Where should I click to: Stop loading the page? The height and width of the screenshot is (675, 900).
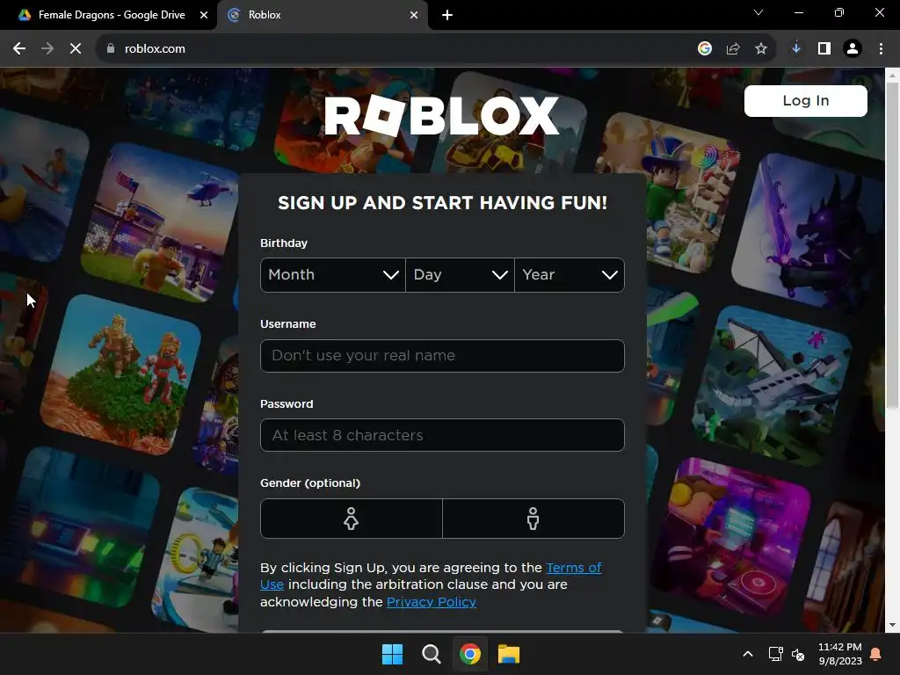click(x=76, y=49)
